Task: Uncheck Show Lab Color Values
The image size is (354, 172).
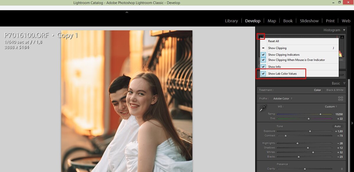Action: [x=299, y=74]
